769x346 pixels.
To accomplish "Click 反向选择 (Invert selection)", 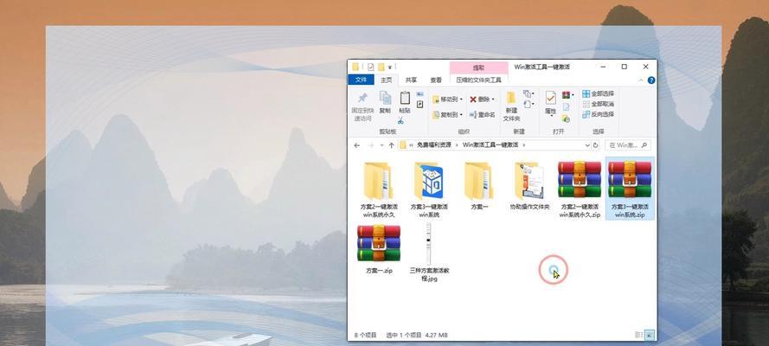I will tap(599, 114).
